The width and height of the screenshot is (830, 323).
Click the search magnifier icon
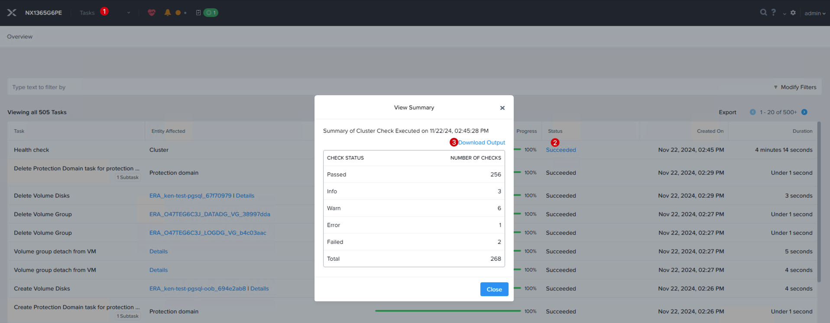click(763, 12)
